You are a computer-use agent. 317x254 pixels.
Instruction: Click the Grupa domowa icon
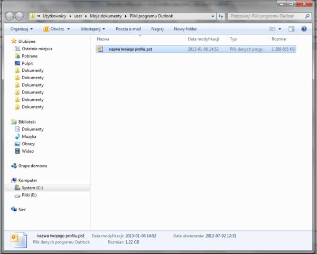pos(14,166)
